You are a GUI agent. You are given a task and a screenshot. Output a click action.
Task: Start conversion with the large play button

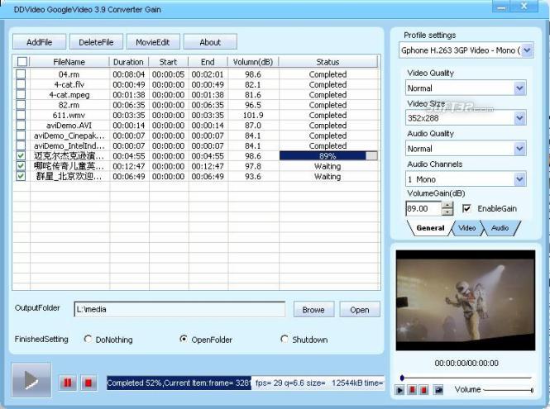(x=31, y=380)
